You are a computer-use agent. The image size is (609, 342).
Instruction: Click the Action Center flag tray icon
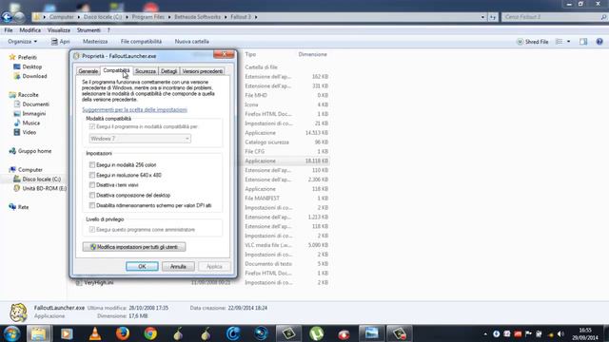tap(528, 333)
